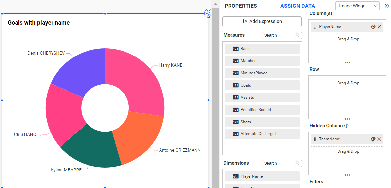Click the Measures search magnifier icon
The height and width of the screenshot is (188, 391).
[x=297, y=35]
